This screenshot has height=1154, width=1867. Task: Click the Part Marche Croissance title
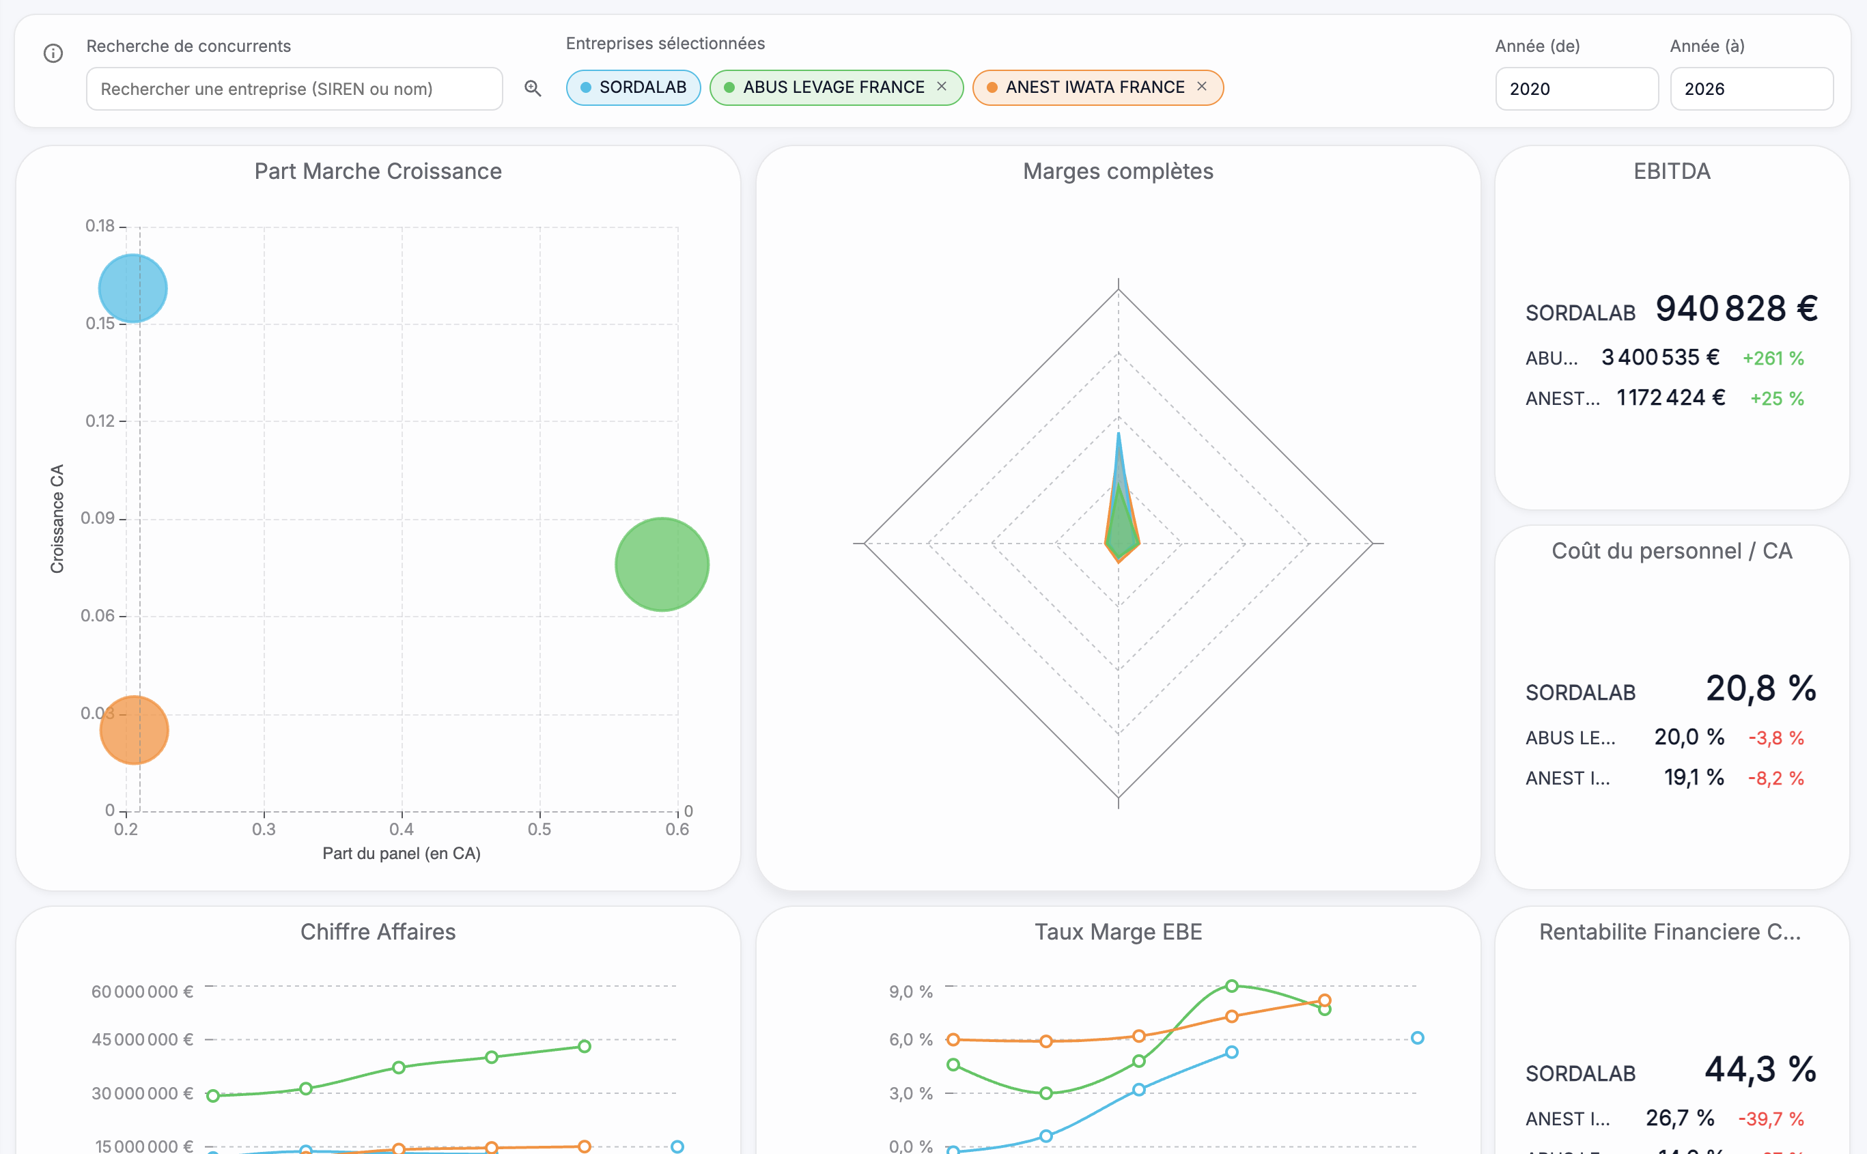[378, 171]
